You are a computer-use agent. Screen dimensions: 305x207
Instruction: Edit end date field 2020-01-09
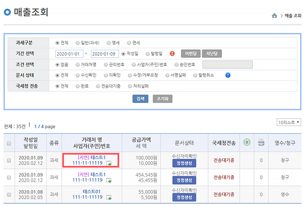(105, 54)
